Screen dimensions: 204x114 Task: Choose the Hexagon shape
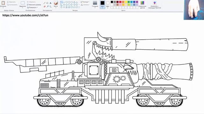tap(69, 5)
